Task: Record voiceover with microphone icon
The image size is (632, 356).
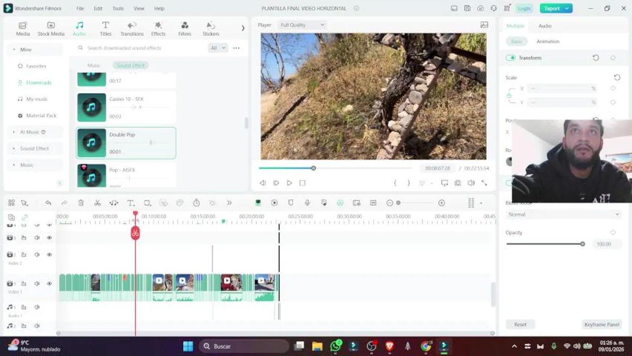Action: click(x=307, y=203)
